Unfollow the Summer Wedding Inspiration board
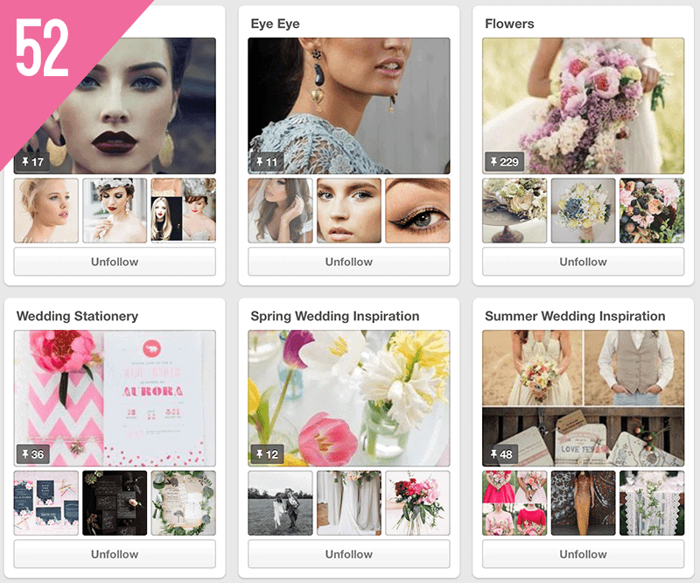The width and height of the screenshot is (700, 583). [x=583, y=554]
